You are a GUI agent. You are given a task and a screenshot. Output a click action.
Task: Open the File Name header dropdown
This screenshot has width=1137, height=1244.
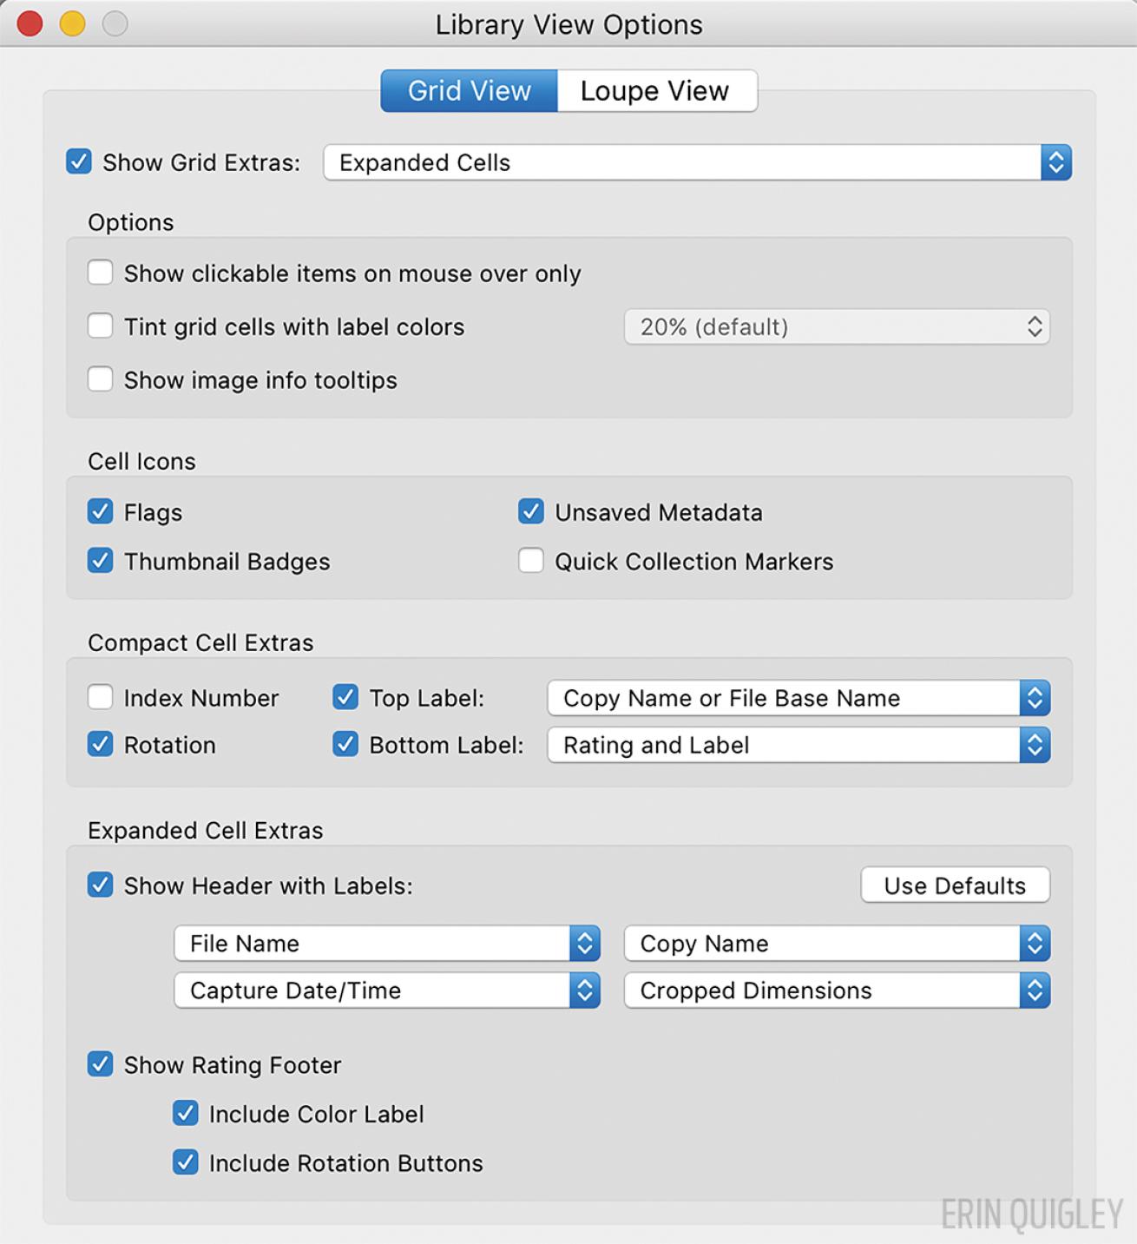pos(386,944)
